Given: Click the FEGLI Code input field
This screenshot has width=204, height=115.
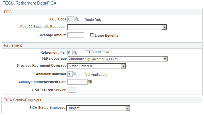Looking at the screenshot, I should tap(70, 20).
